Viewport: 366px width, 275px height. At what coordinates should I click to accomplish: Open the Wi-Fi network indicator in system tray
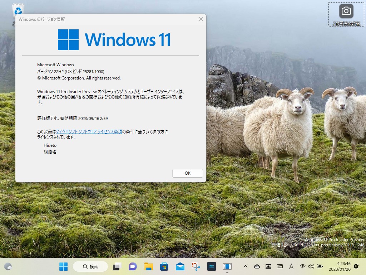[x=303, y=266]
